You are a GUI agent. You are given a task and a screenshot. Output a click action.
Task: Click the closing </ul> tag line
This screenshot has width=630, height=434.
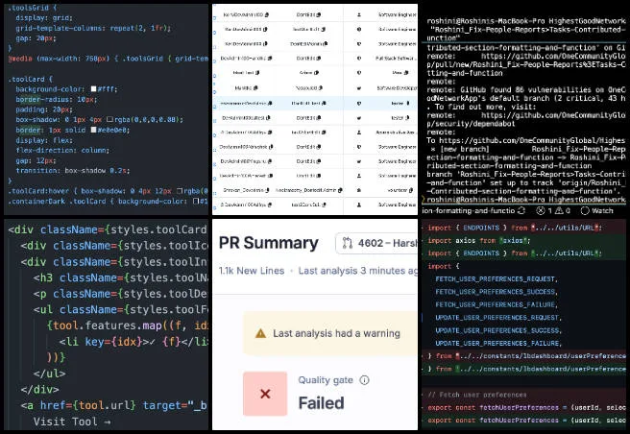coord(49,374)
